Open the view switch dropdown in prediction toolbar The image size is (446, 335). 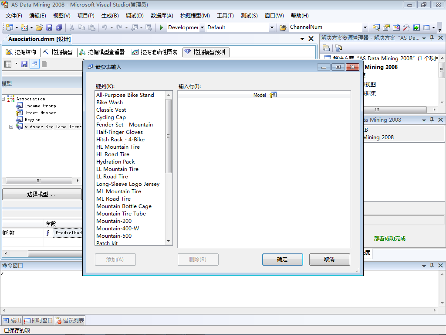(16, 64)
